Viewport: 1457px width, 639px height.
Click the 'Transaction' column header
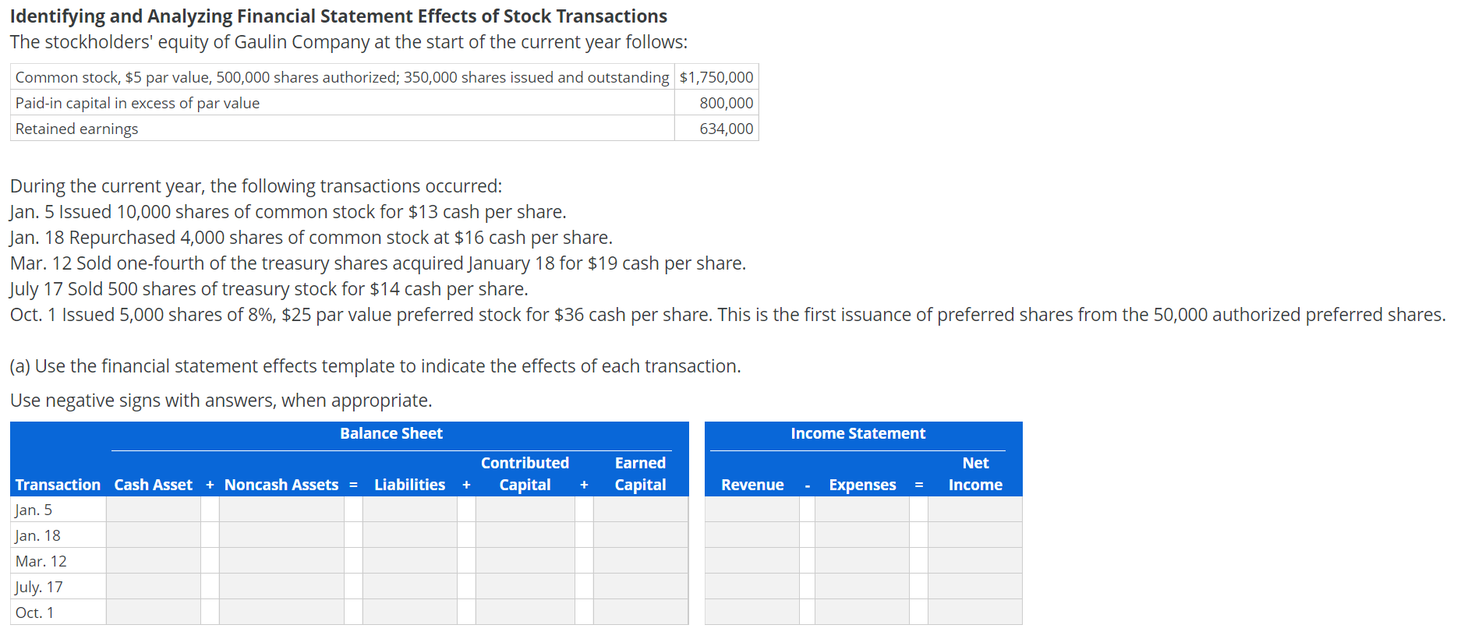pyautogui.click(x=58, y=485)
